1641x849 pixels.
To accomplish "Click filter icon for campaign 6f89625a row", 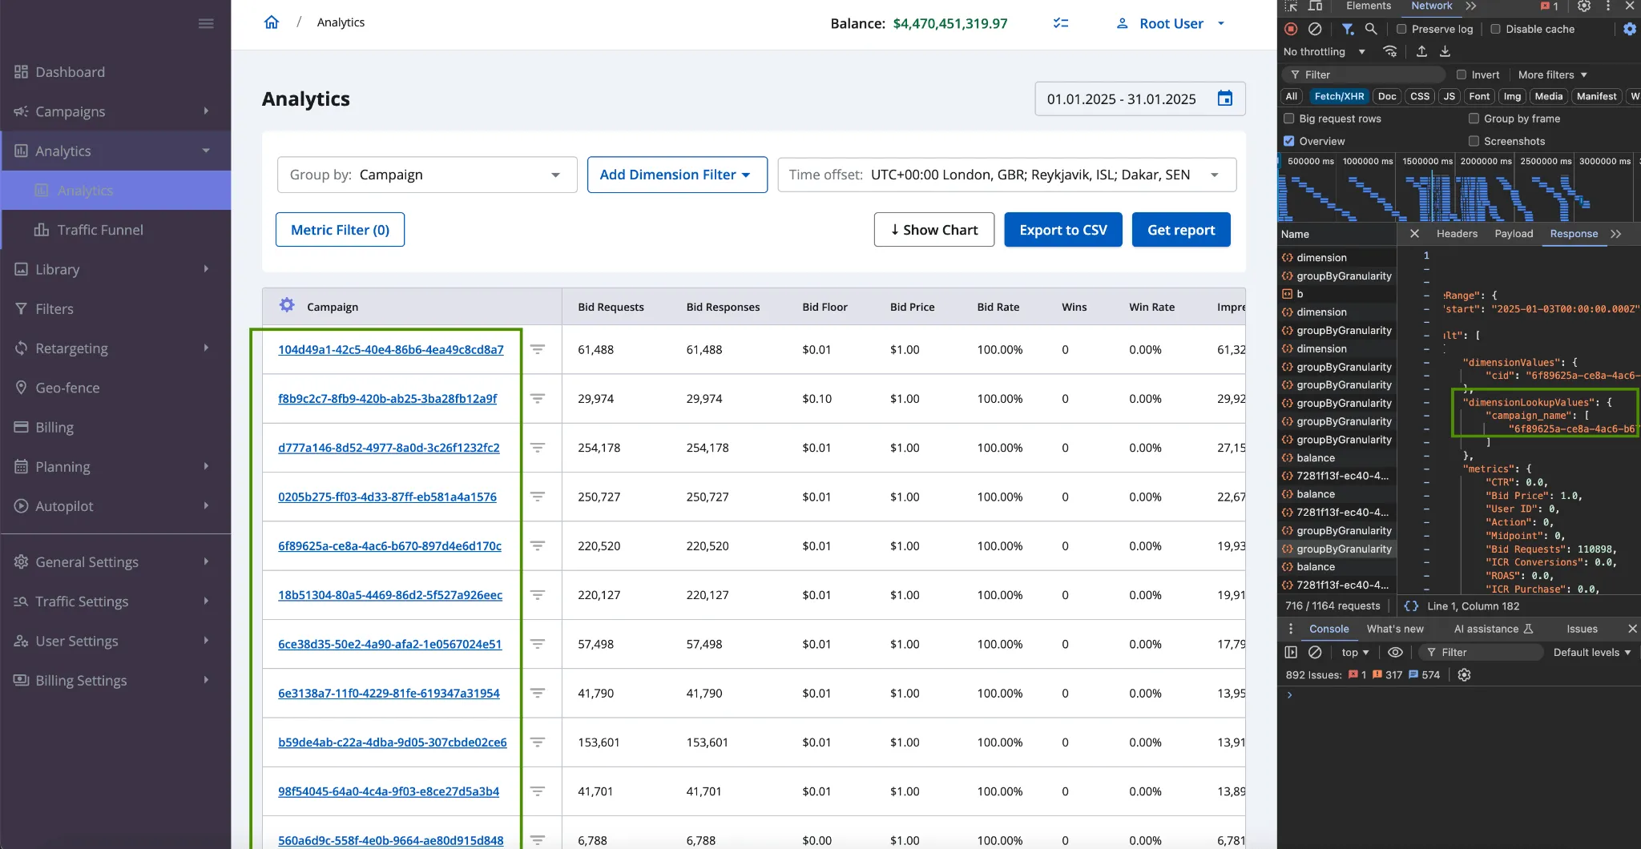I will pos(538,545).
